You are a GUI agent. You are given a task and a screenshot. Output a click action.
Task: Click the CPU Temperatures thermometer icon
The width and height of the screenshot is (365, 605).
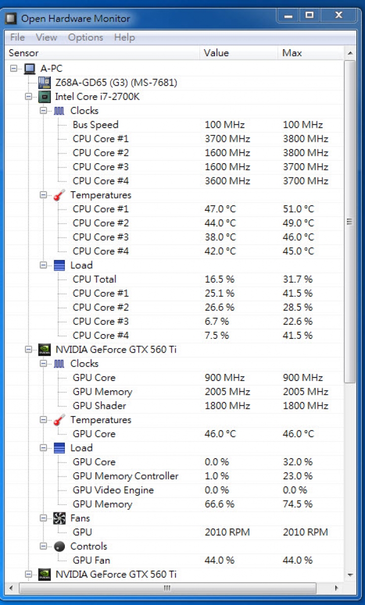tap(59, 195)
